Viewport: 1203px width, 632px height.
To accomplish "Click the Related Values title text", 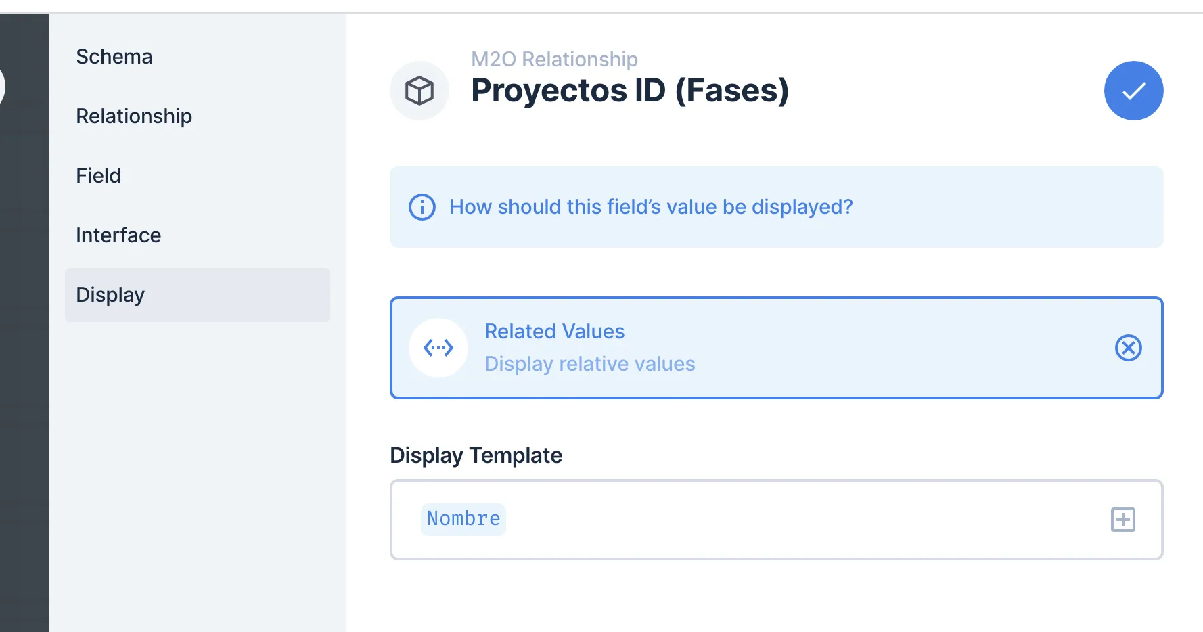I will 554,332.
